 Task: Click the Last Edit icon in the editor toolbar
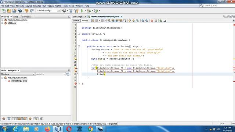93,21
